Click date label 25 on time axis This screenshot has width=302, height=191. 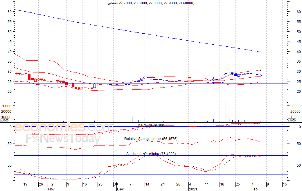coord(238,184)
